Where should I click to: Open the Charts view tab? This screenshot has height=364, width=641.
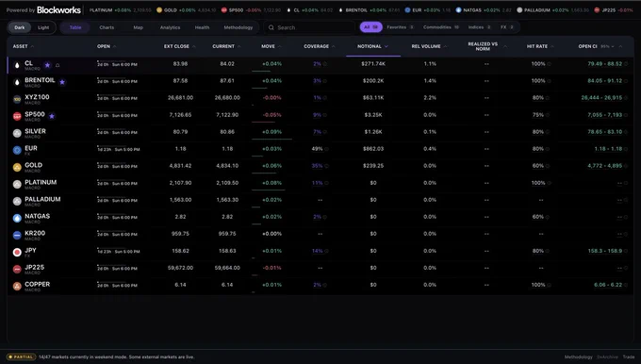click(x=107, y=27)
